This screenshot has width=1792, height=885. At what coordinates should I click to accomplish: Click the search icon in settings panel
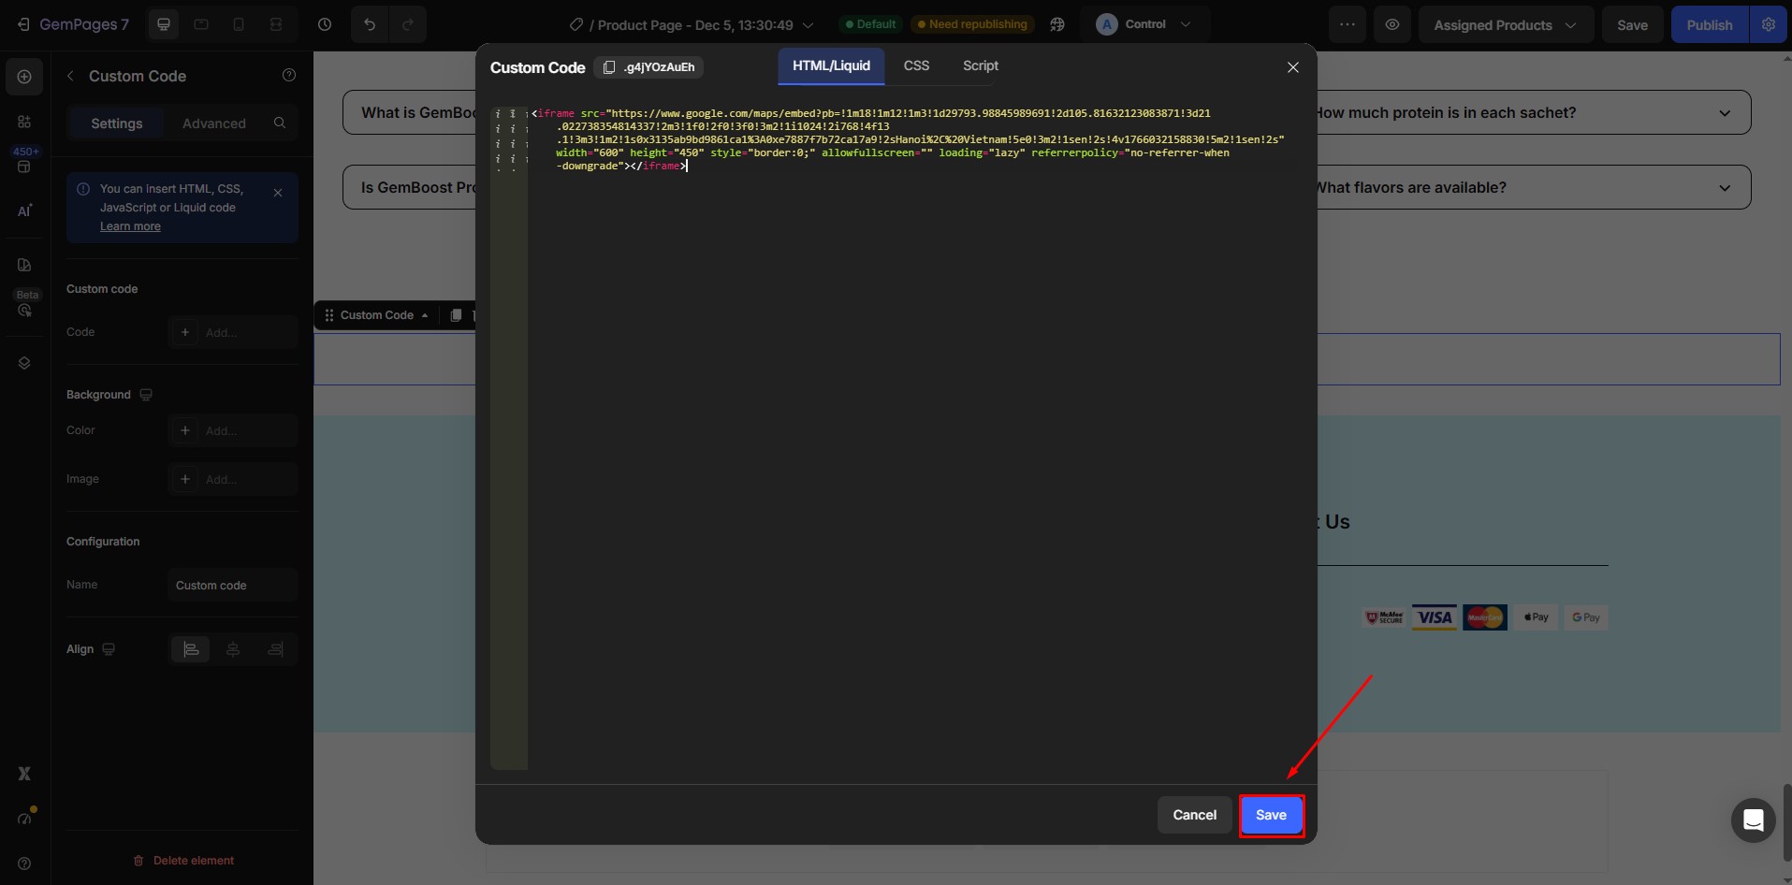(280, 123)
